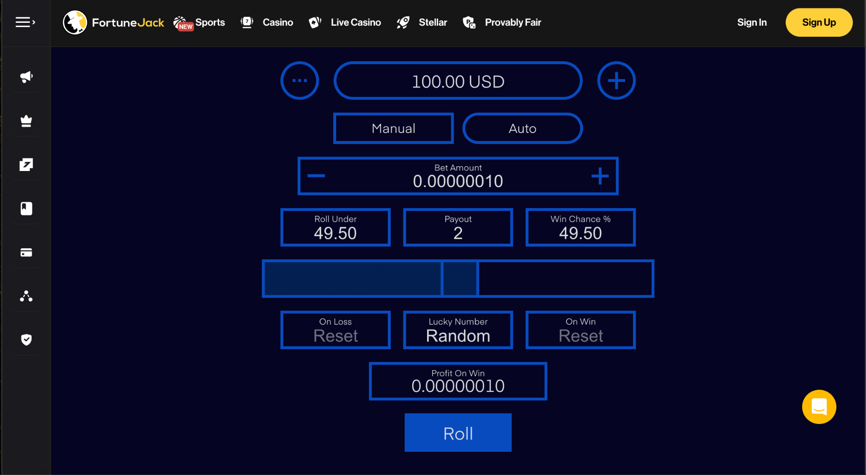Open the Promotions megaphone icon in sidebar

[26, 77]
